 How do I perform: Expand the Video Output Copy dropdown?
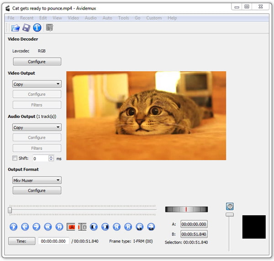pyautogui.click(x=37, y=84)
